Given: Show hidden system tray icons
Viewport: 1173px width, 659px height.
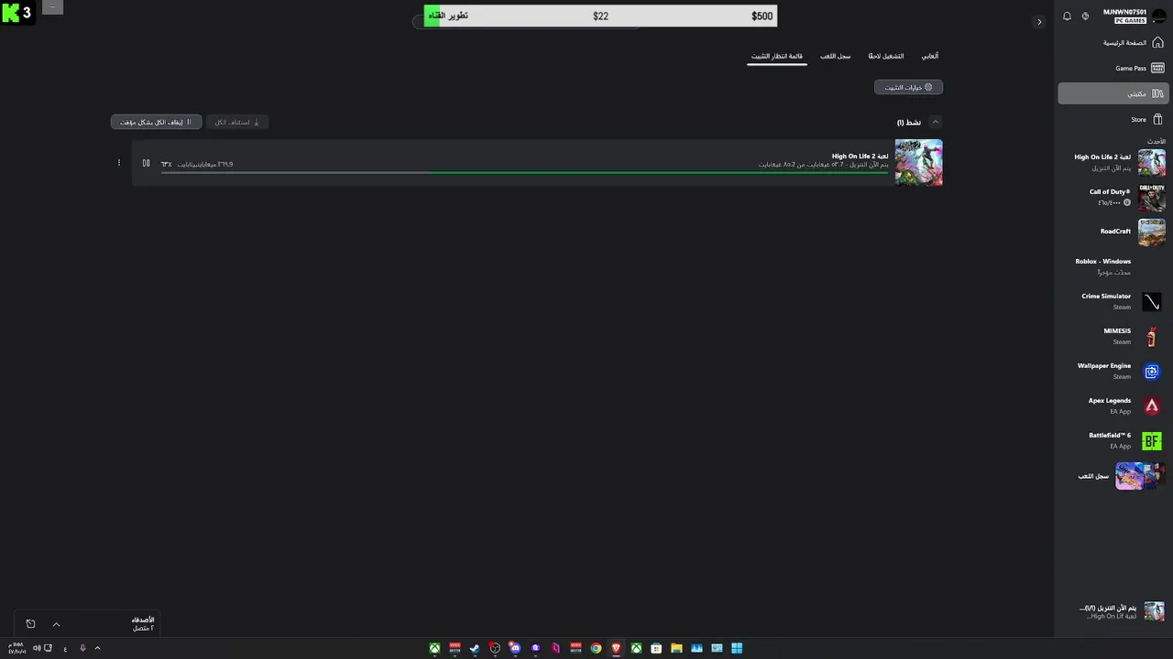Looking at the screenshot, I should tap(97, 648).
